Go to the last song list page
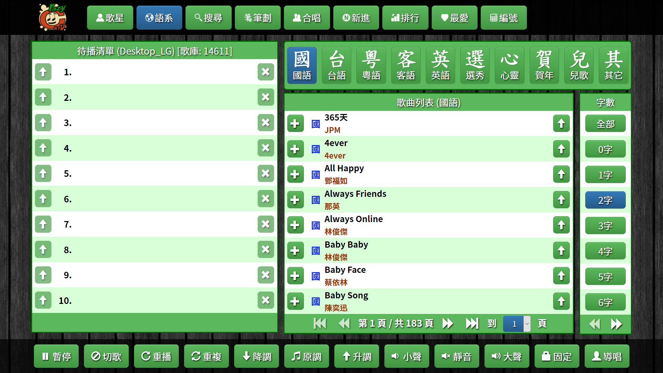 click(472, 324)
